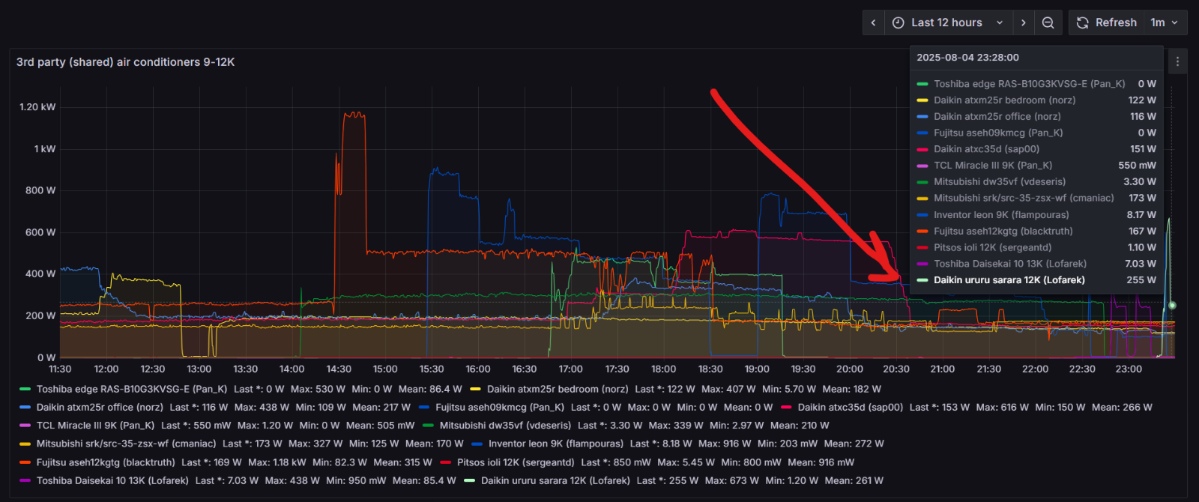Open the panel menu with the three dots
Image resolution: width=1199 pixels, height=502 pixels.
(1177, 61)
